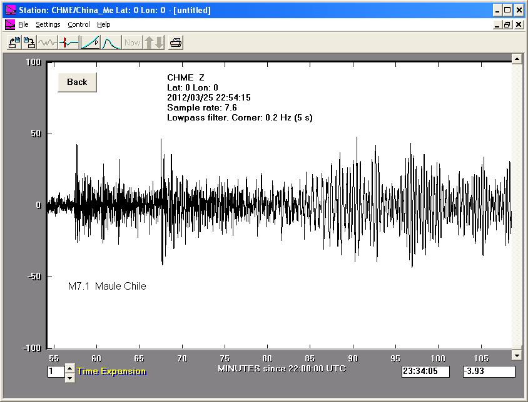Open the Settings menu
This screenshot has height=402, width=528.
(48, 24)
